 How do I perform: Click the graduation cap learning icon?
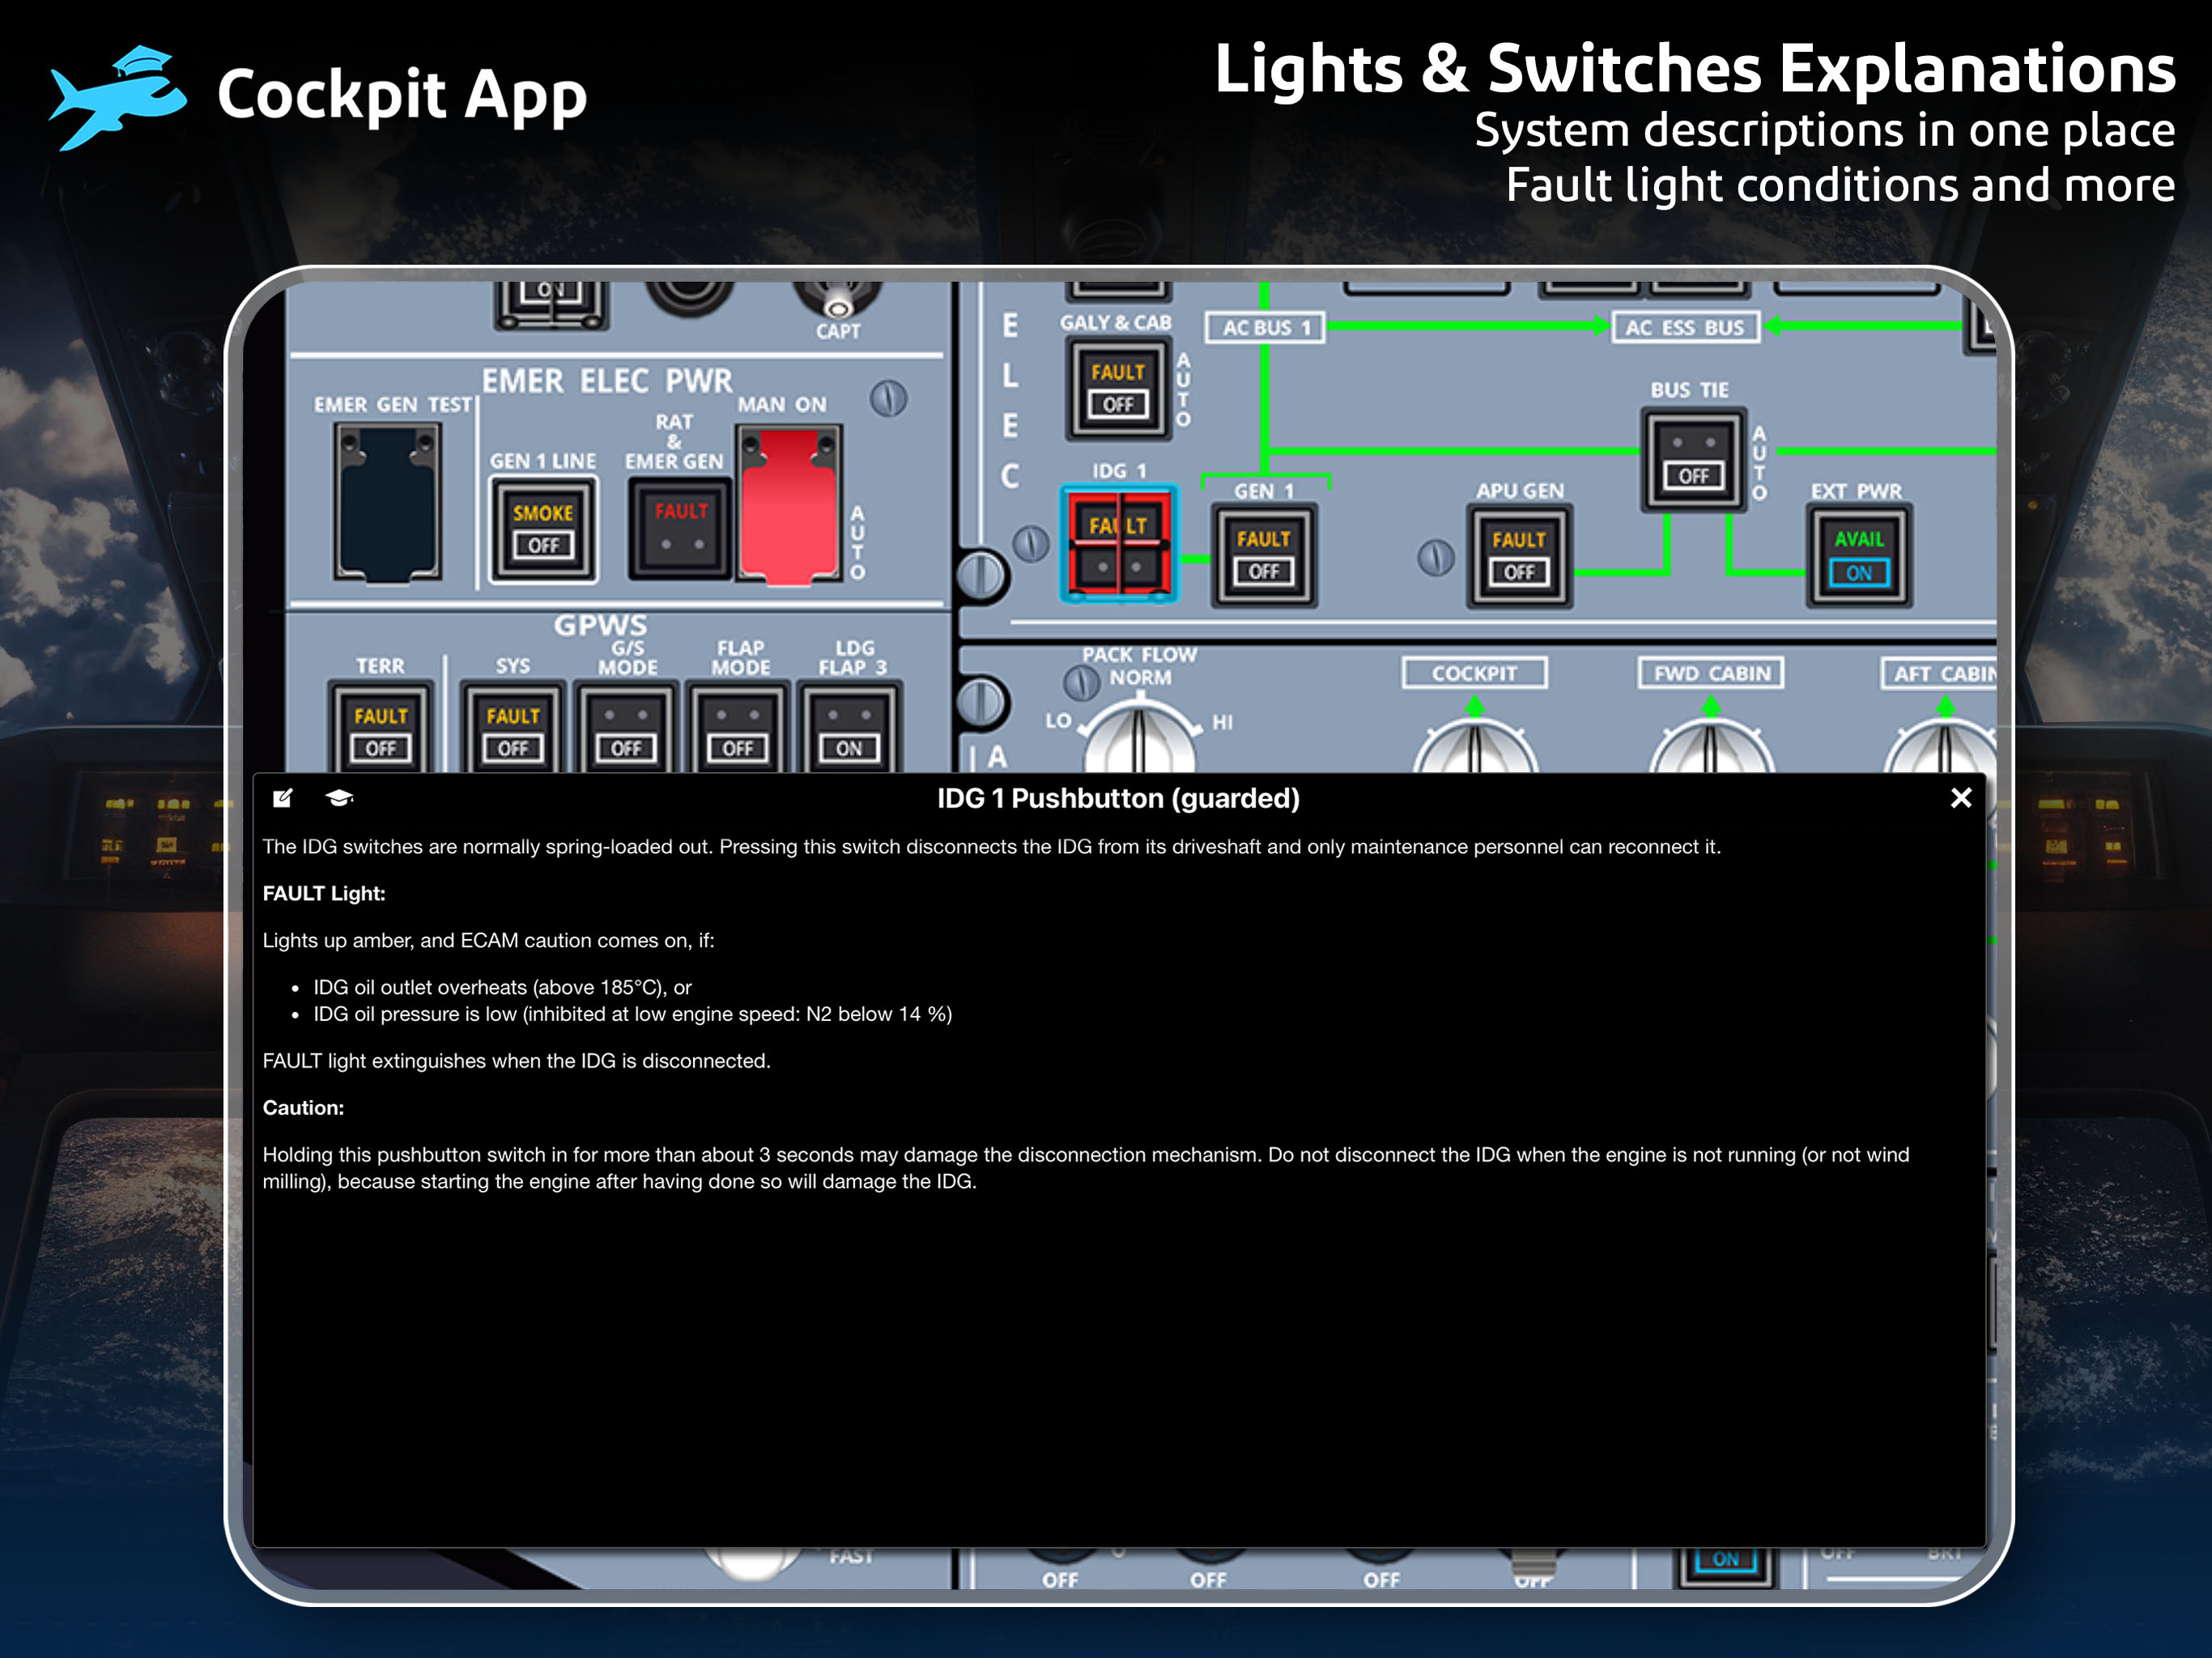(339, 798)
